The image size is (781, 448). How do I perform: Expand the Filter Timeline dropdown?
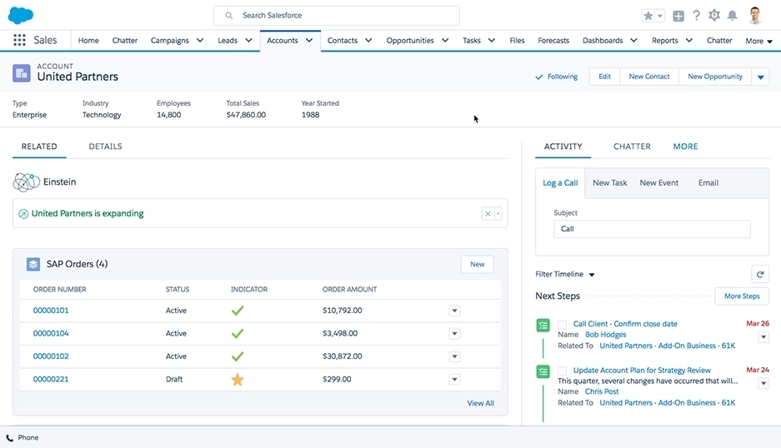[592, 275]
